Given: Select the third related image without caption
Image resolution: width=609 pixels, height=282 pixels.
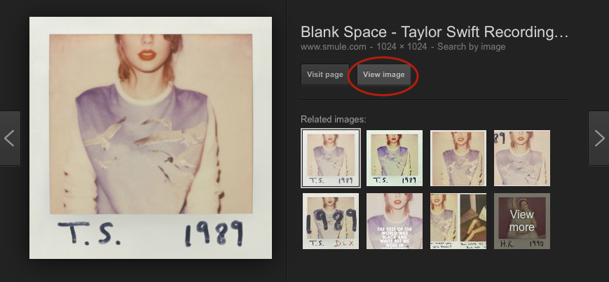Looking at the screenshot, I should [x=458, y=158].
